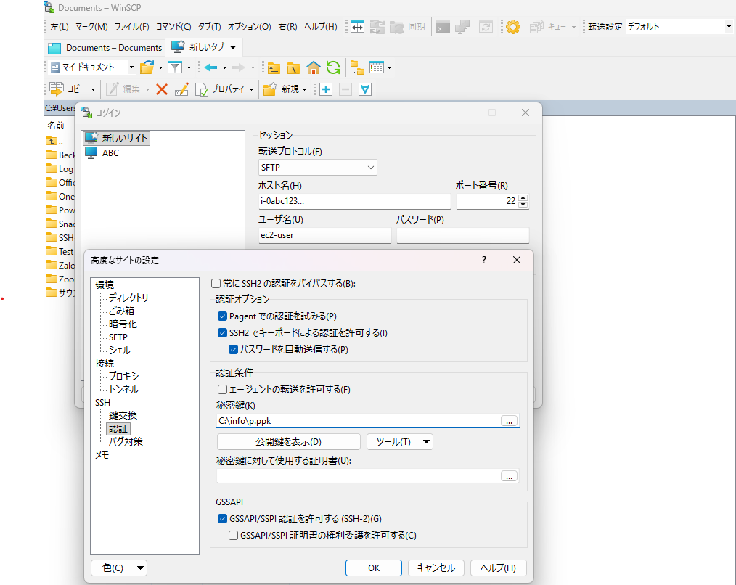Click the home directory icon
This screenshot has width=736, height=585.
(314, 67)
